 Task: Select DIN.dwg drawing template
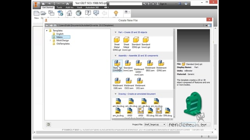pyautogui.click(x=168, y=112)
